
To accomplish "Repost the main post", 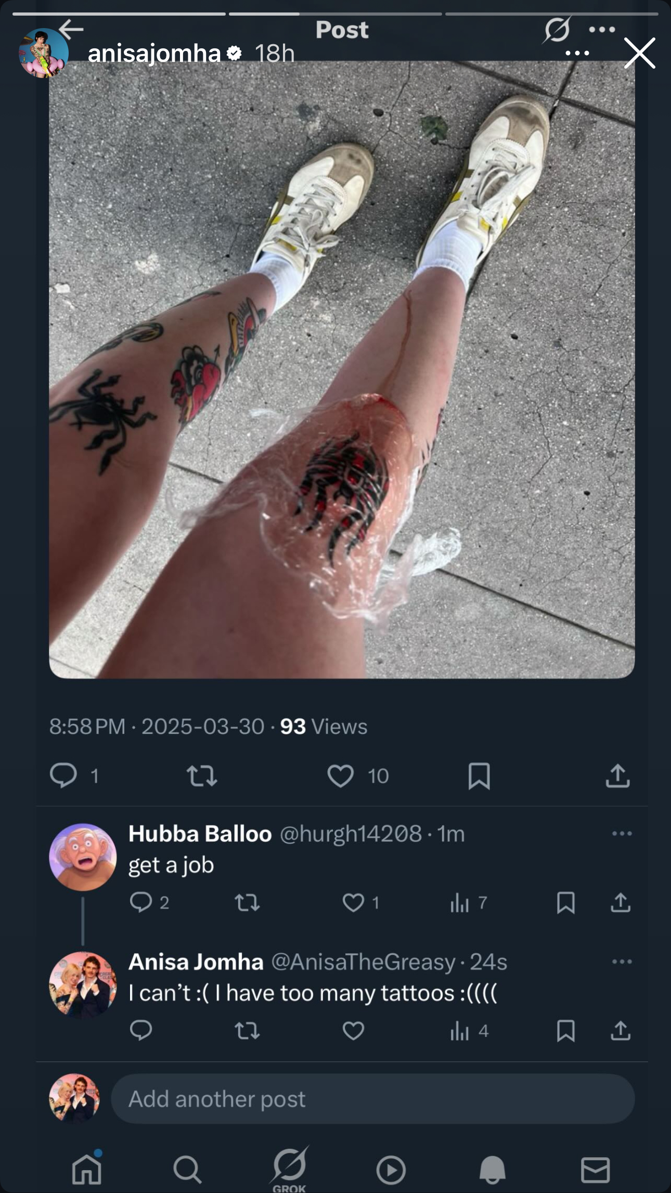I will 202,776.
